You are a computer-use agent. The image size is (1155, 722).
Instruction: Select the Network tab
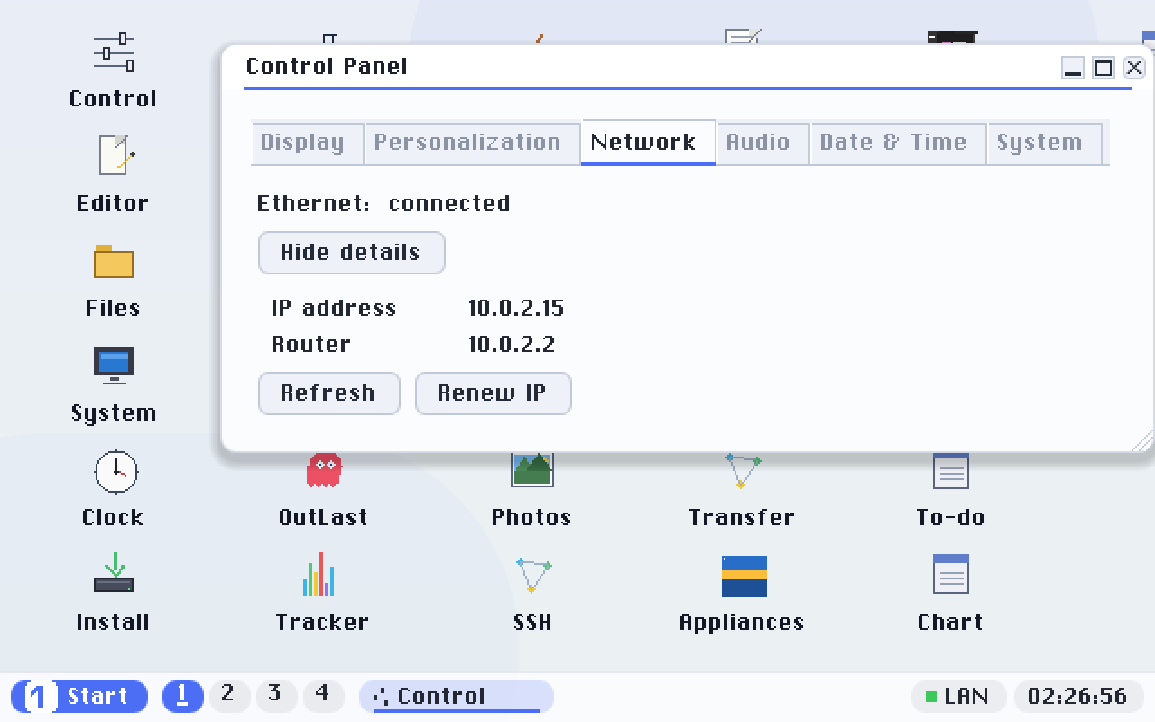(x=648, y=143)
